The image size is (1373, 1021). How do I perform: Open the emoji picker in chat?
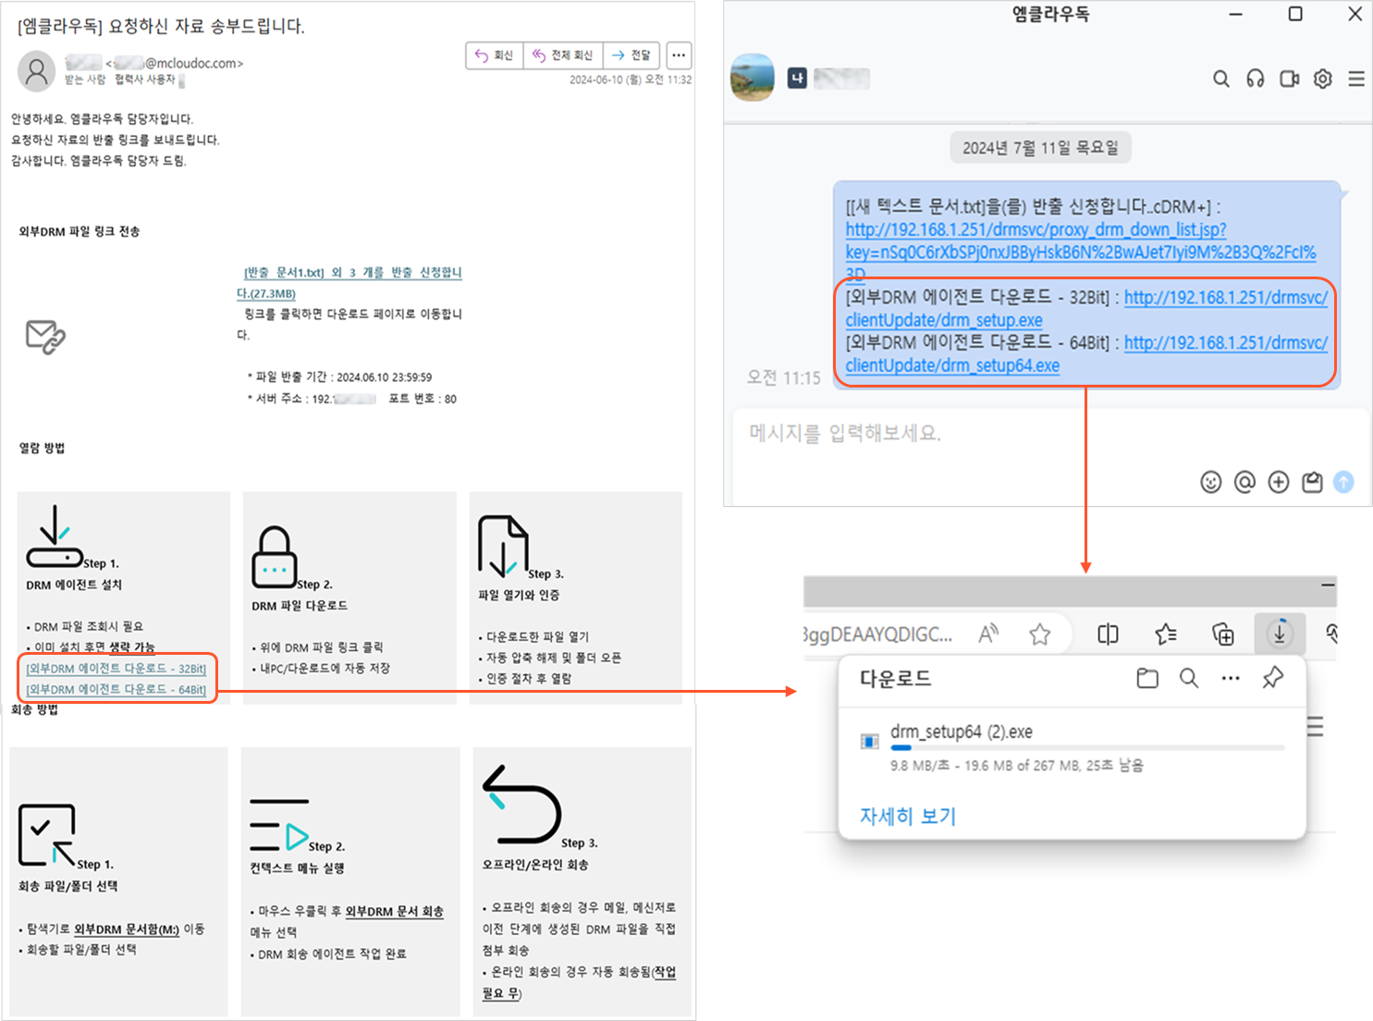pyautogui.click(x=1210, y=482)
